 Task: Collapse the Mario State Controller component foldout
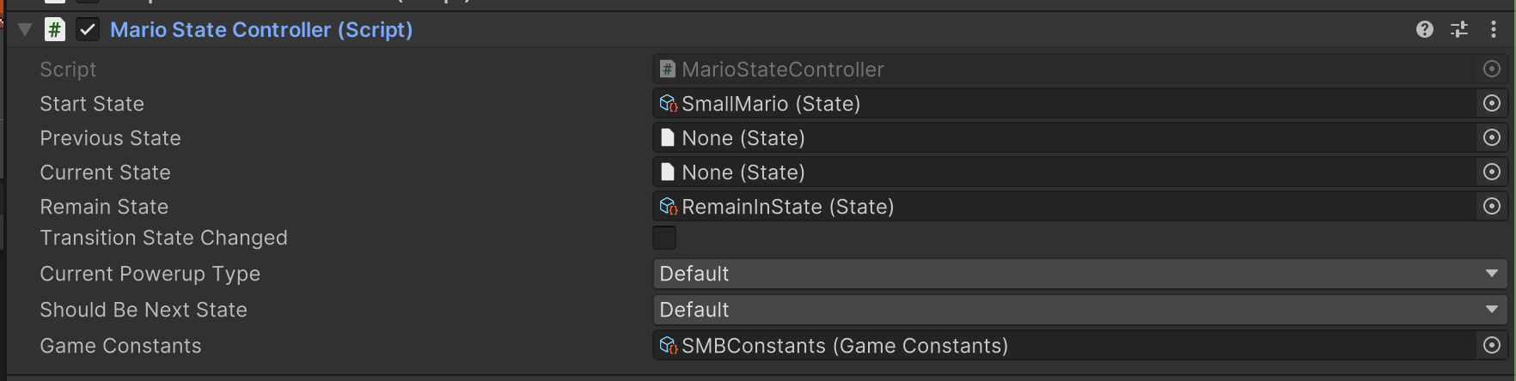tap(25, 30)
